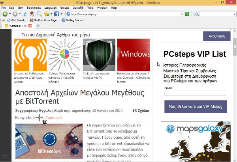Expand the Forward button history dropdown
Viewport: 237px width, 162px height.
20,14
